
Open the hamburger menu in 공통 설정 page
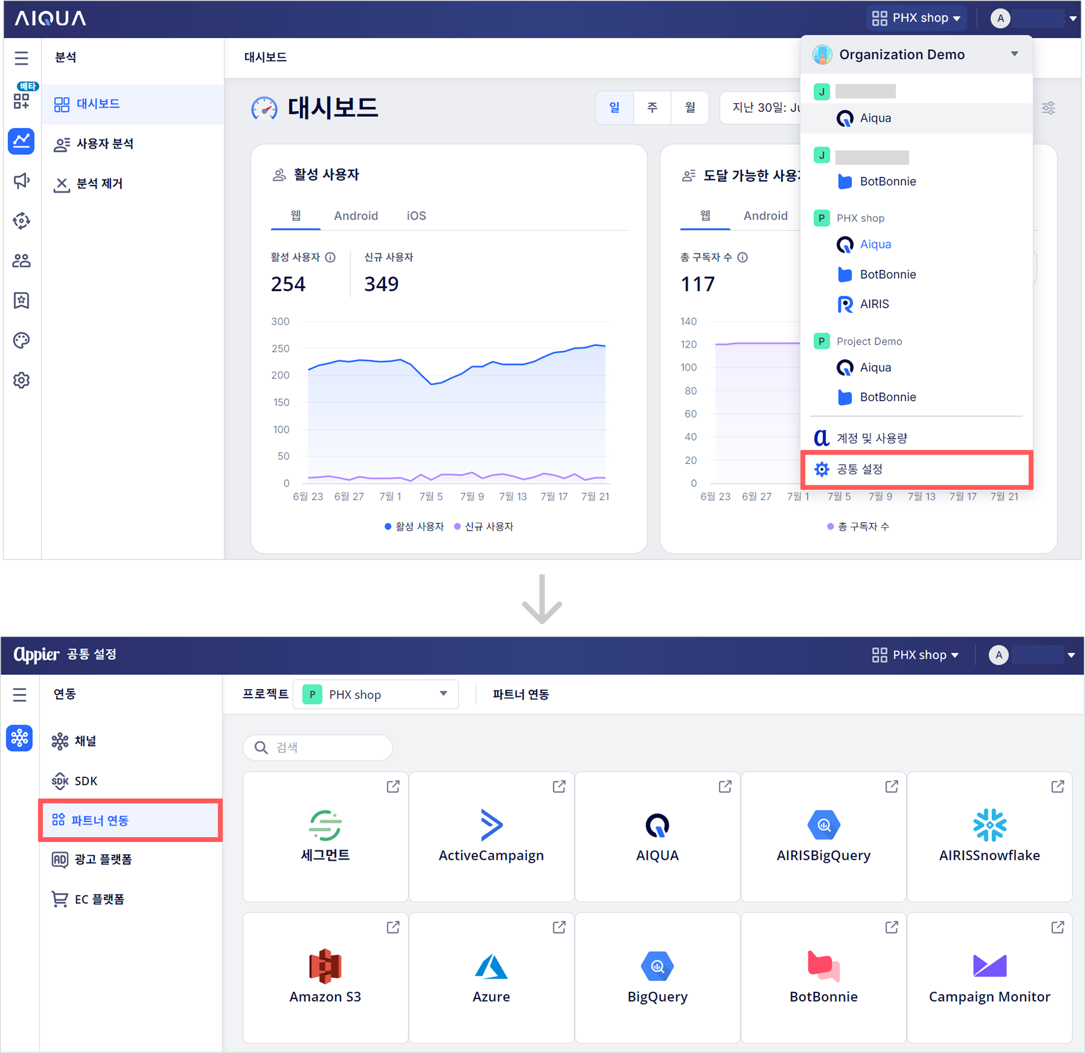coord(20,694)
